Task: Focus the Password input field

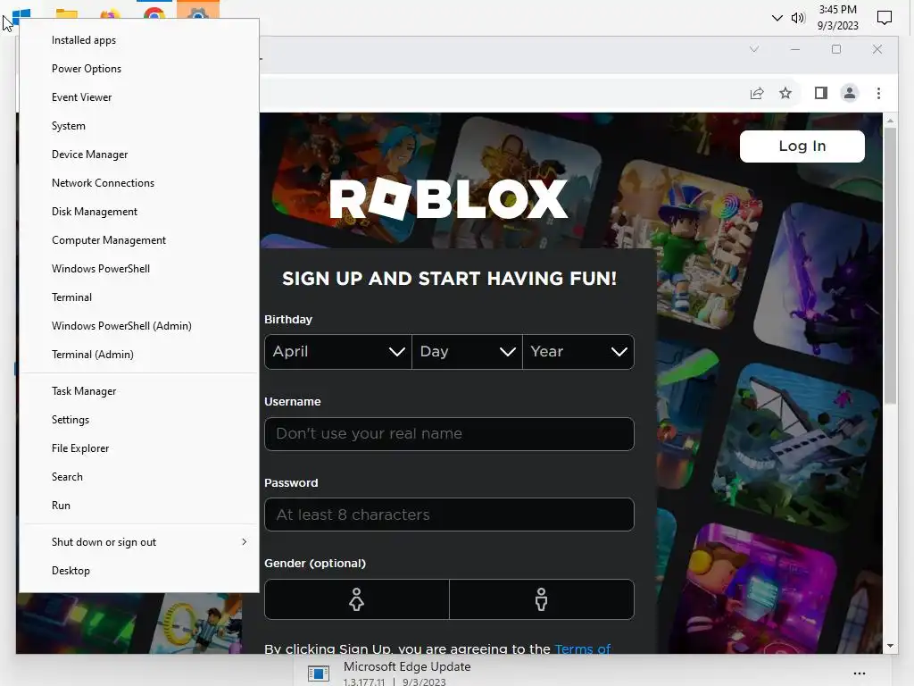Action: click(449, 514)
